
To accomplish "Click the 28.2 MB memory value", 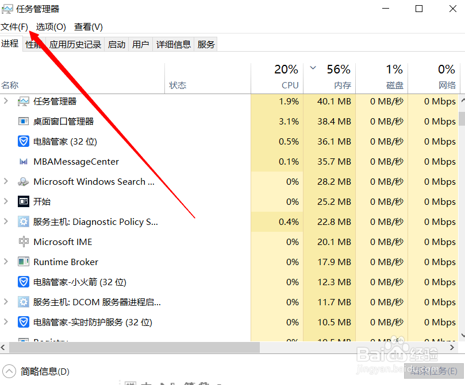I will click(x=334, y=181).
